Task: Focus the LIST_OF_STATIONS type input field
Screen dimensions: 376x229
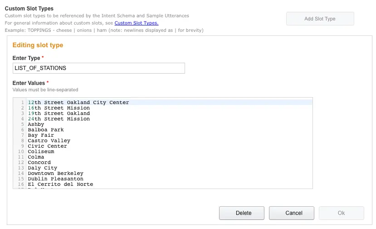Action: (99, 68)
